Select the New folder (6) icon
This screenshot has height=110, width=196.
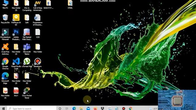tap(27, 78)
